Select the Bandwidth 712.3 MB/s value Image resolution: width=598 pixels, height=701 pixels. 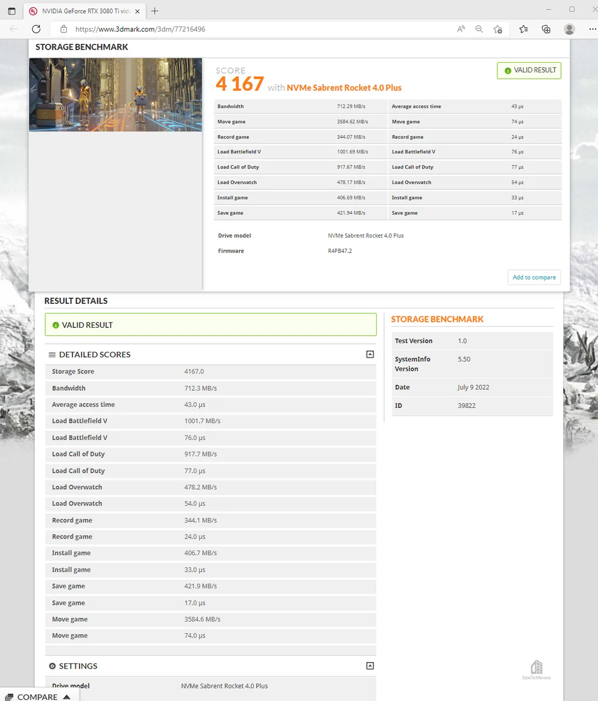[200, 388]
